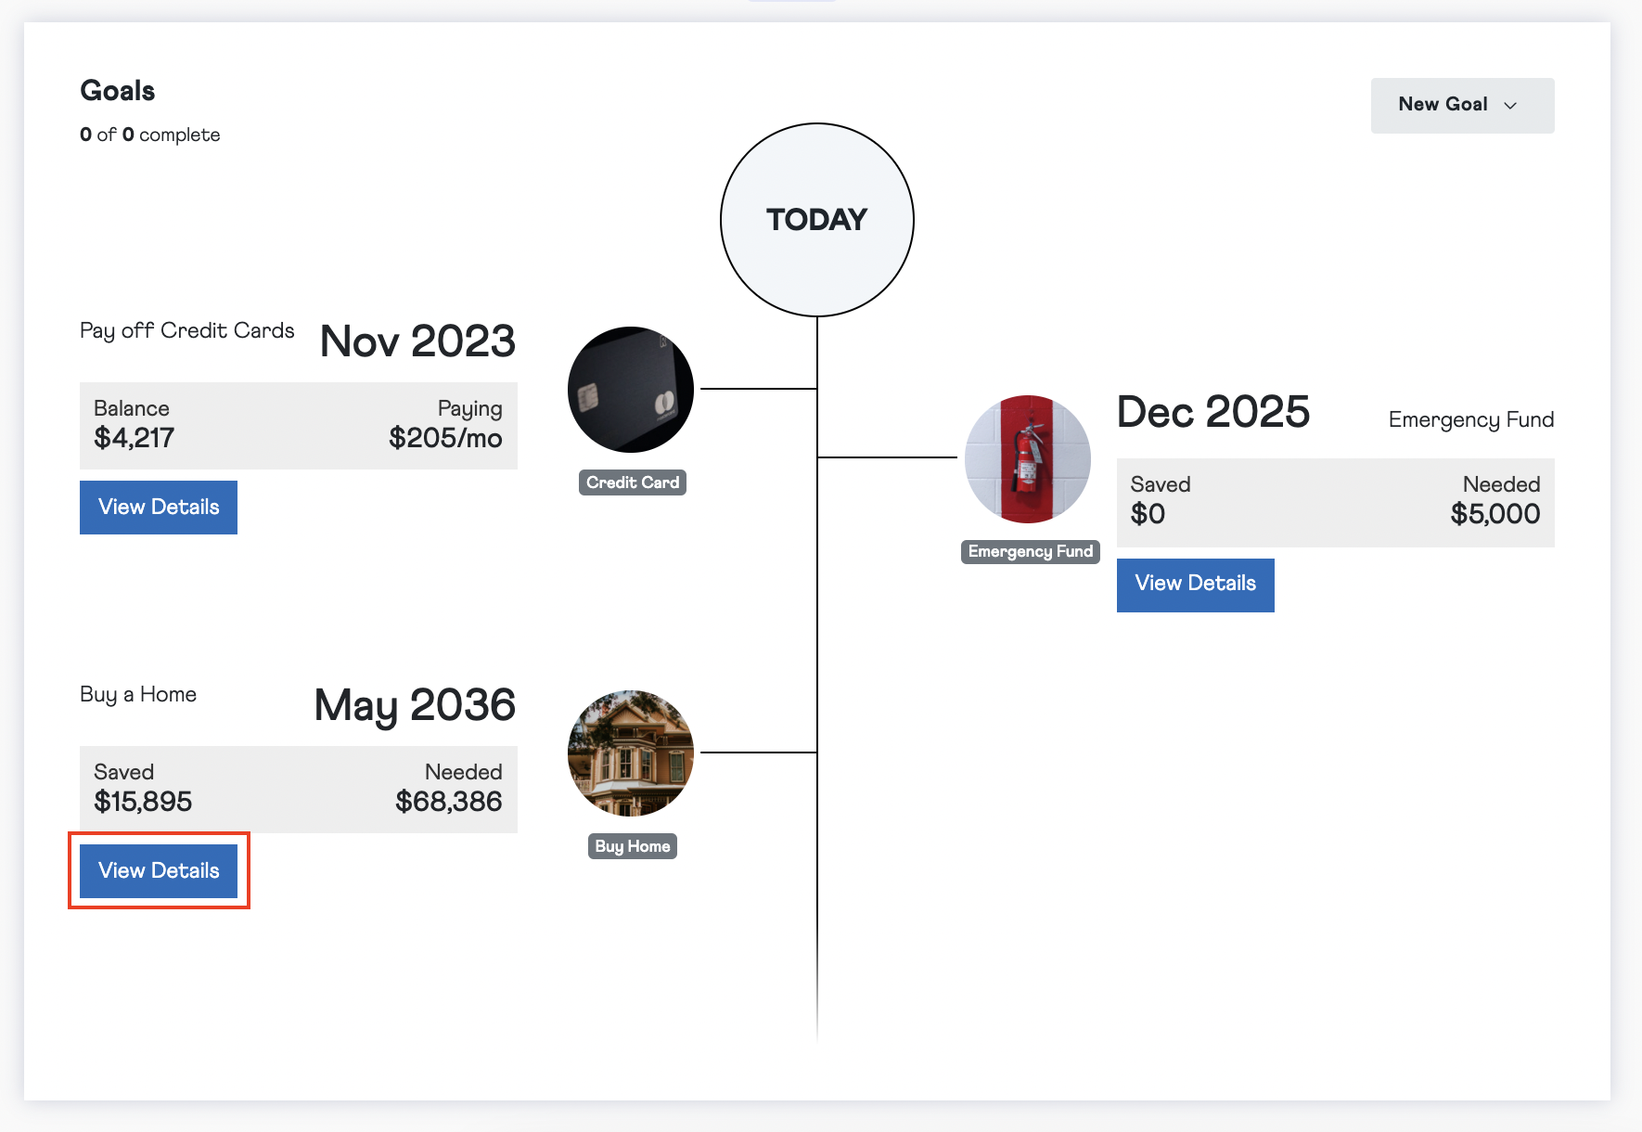
Task: Select the Emergency Fund fire extinguisher icon
Action: (1028, 458)
